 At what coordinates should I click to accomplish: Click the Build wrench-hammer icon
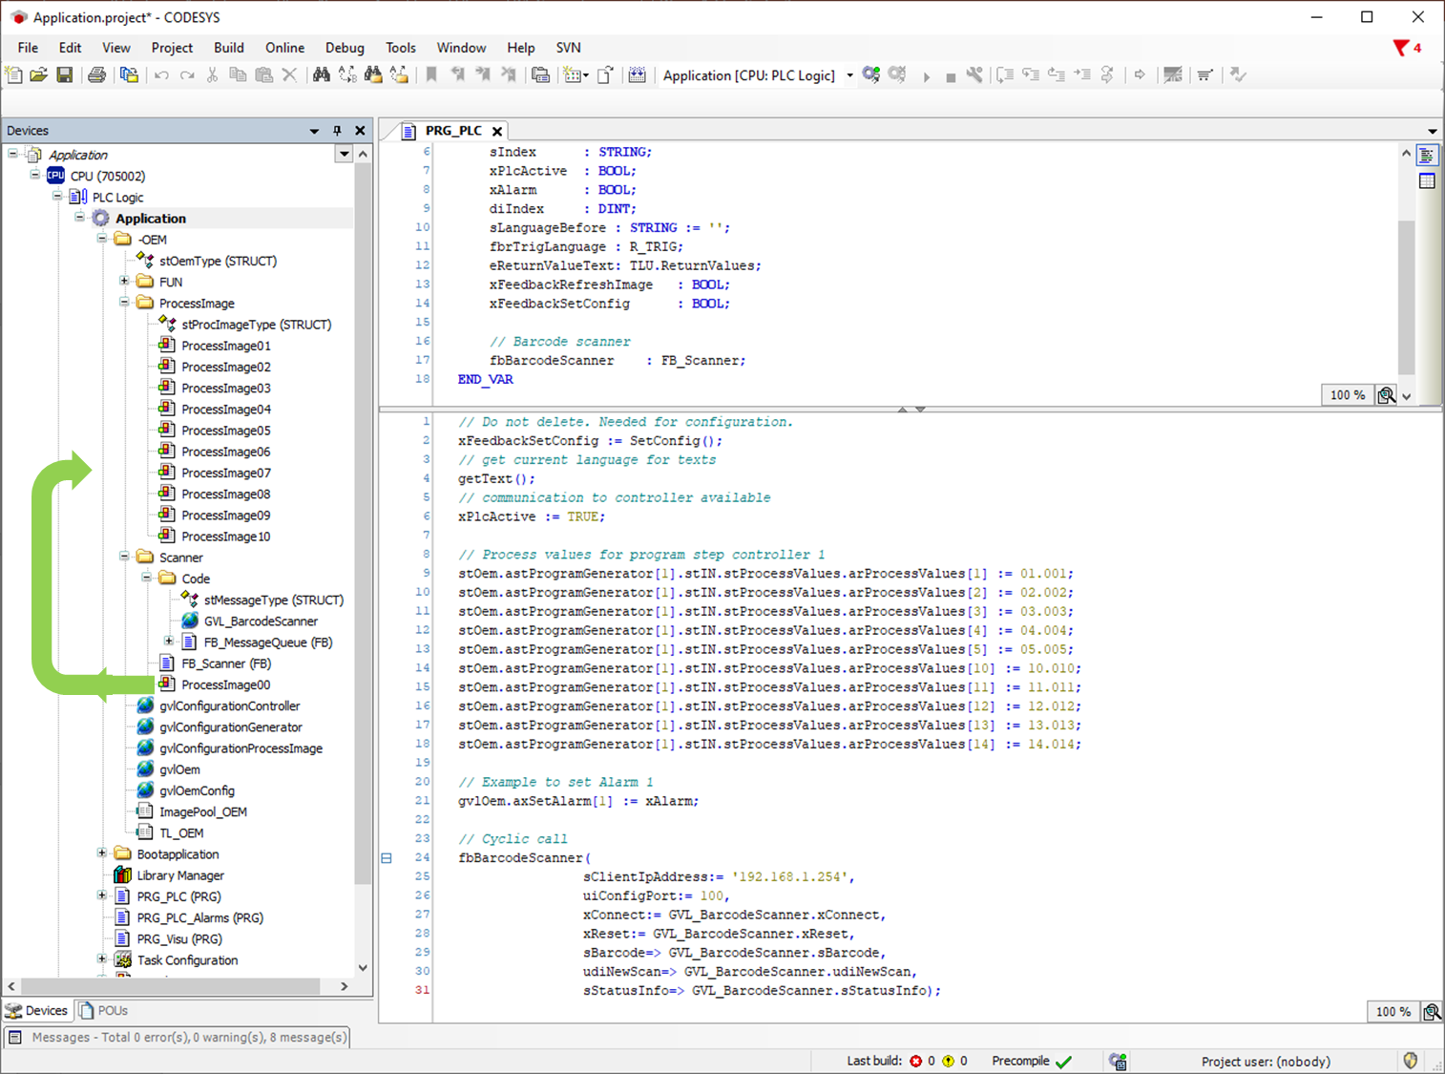coord(974,75)
